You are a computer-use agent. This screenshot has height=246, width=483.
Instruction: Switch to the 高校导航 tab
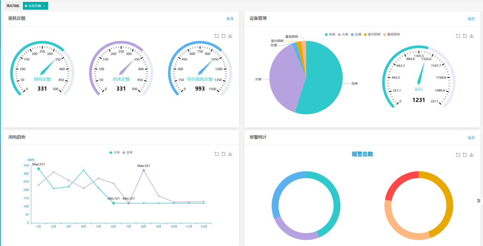(x=13, y=6)
